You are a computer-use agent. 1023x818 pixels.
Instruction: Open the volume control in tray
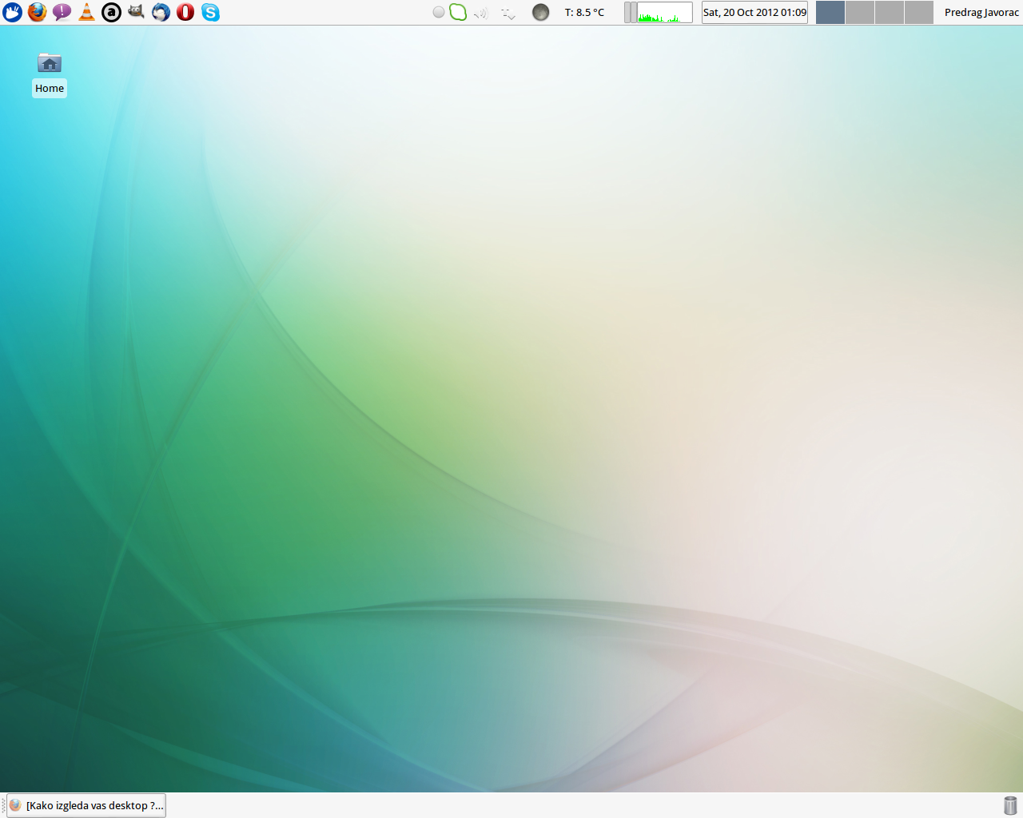tap(481, 13)
